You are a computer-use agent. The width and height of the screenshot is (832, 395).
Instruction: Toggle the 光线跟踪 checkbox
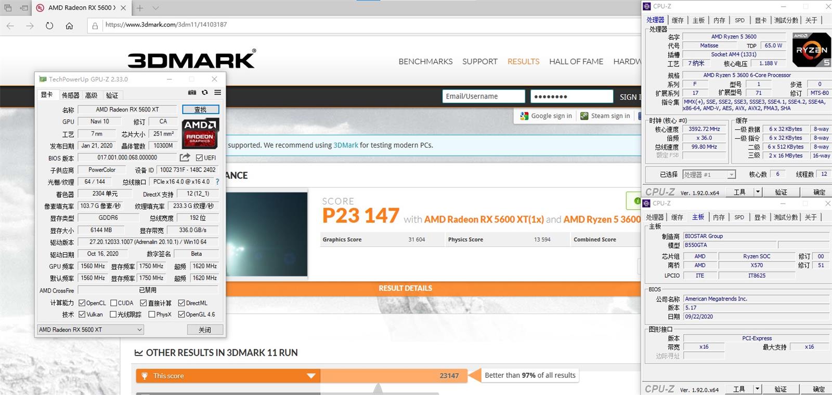113,315
